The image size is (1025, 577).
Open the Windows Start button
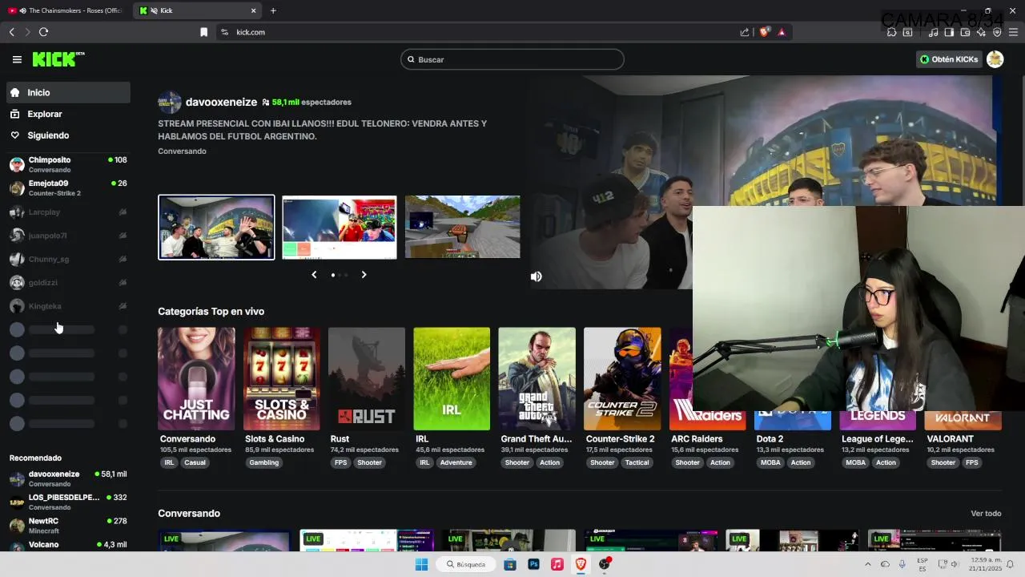[x=421, y=564]
